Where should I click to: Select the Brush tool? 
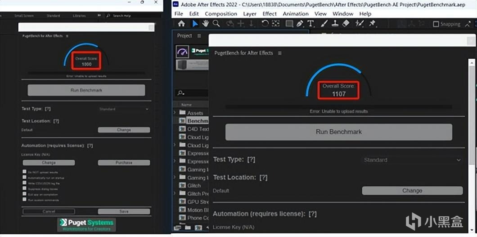point(324,24)
